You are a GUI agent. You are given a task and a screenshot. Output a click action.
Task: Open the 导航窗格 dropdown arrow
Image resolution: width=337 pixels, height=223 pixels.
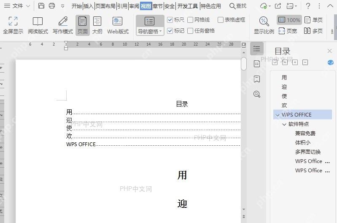coord(161,31)
